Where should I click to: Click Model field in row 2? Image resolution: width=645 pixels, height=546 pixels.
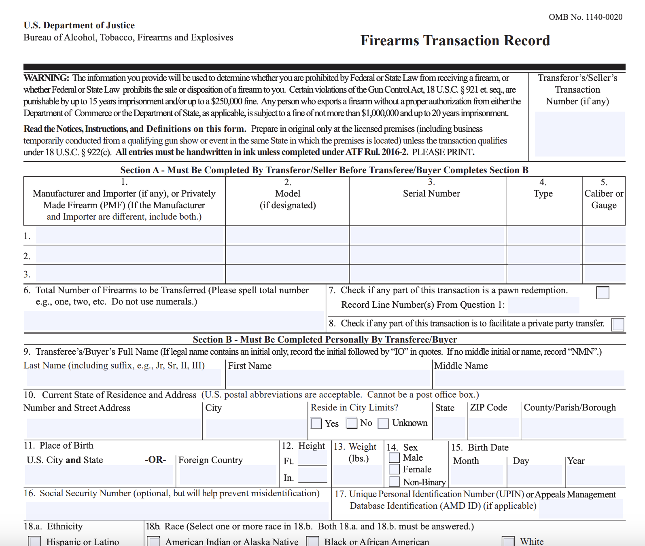pos(287,255)
